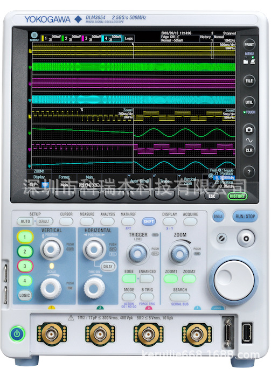The width and height of the screenshot is (271, 369).
Task: Tap the CLR clear trace button
Action: coord(249,150)
